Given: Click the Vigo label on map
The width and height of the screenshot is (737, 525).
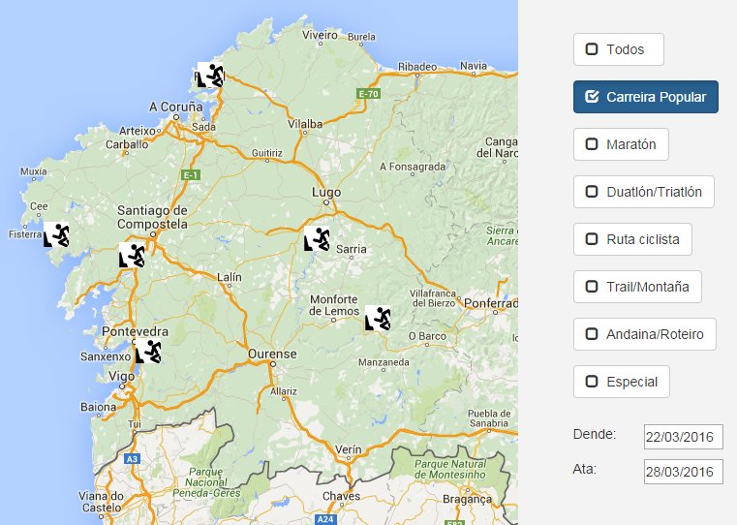Looking at the screenshot, I should click(121, 377).
